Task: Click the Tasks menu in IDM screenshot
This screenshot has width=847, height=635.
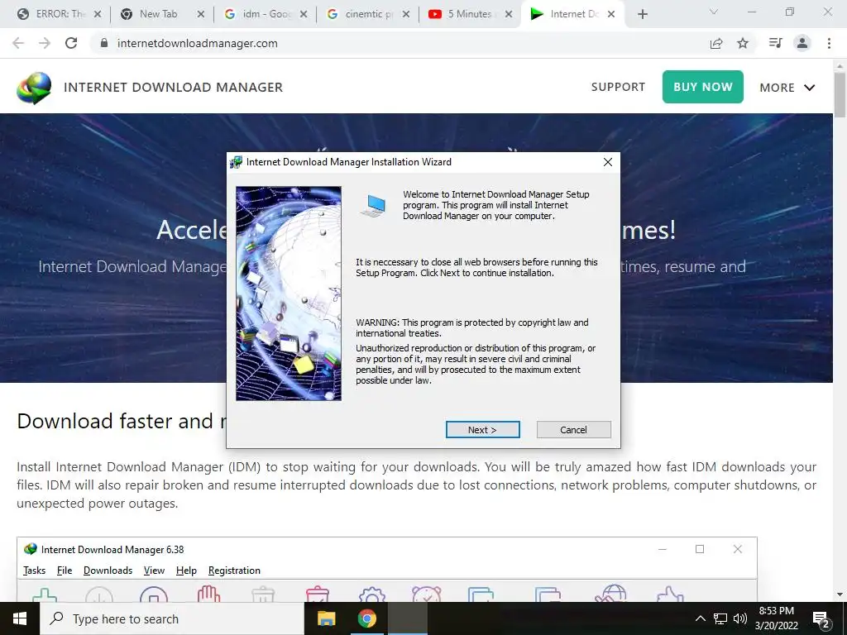Action: click(x=34, y=571)
